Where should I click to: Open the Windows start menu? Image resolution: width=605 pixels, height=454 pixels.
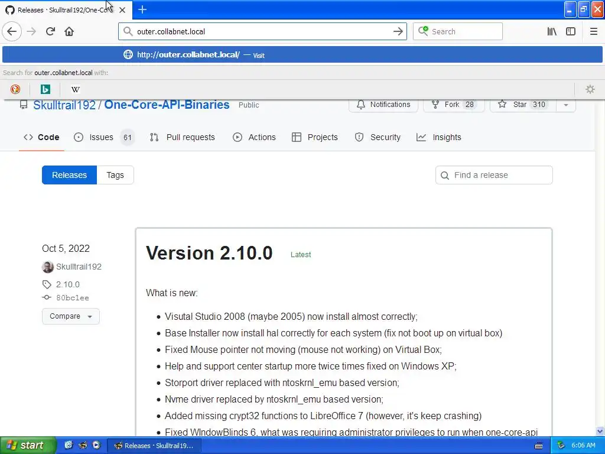coord(28,445)
